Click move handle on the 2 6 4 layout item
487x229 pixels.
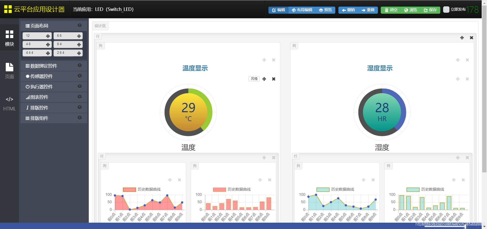79,53
